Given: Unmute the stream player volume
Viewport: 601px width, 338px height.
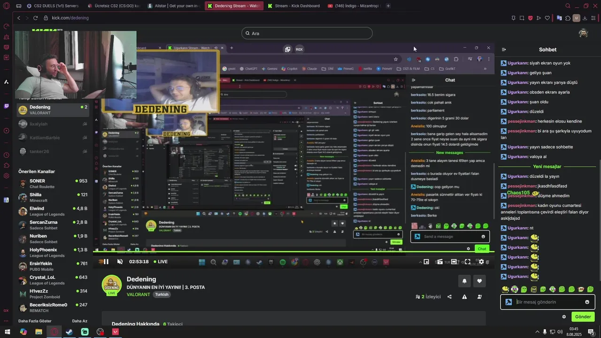Looking at the screenshot, I should [120, 261].
